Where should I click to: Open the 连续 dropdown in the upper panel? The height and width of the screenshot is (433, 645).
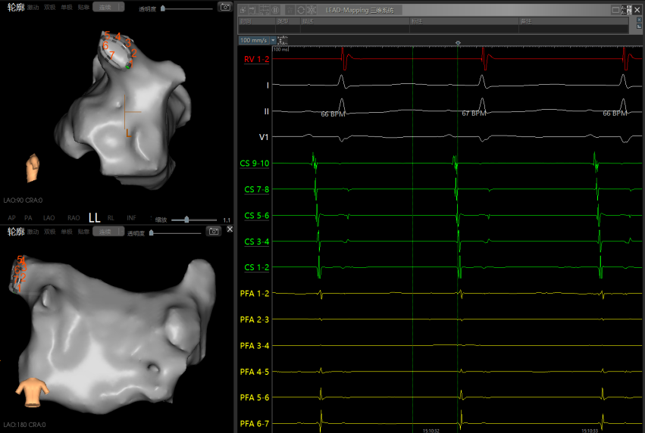click(x=109, y=7)
